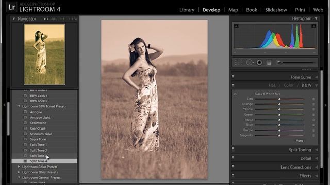Screen dimensions: 330x185
Task: Switch to the Library module
Action: 187,10
